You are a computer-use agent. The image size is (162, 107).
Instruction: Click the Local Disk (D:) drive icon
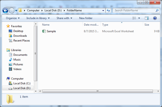(10, 89)
